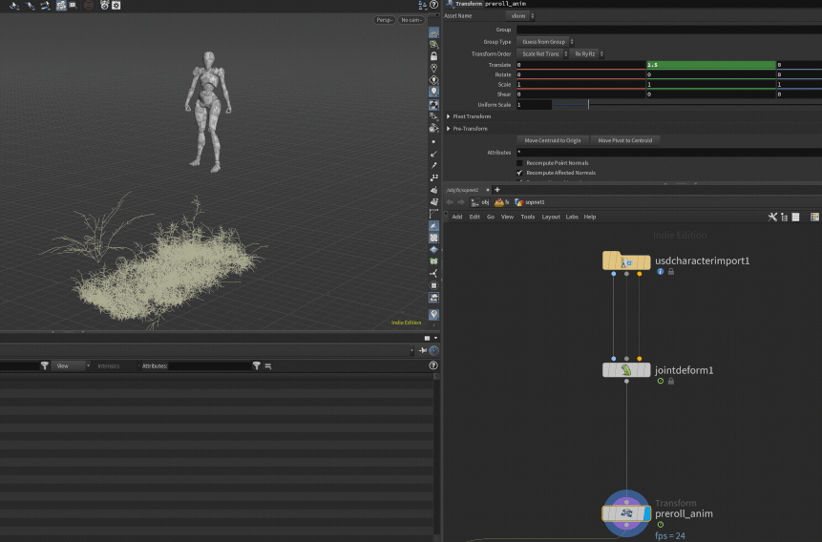Select the jointdeform1 node
This screenshot has height=542, width=822.
[x=626, y=369]
